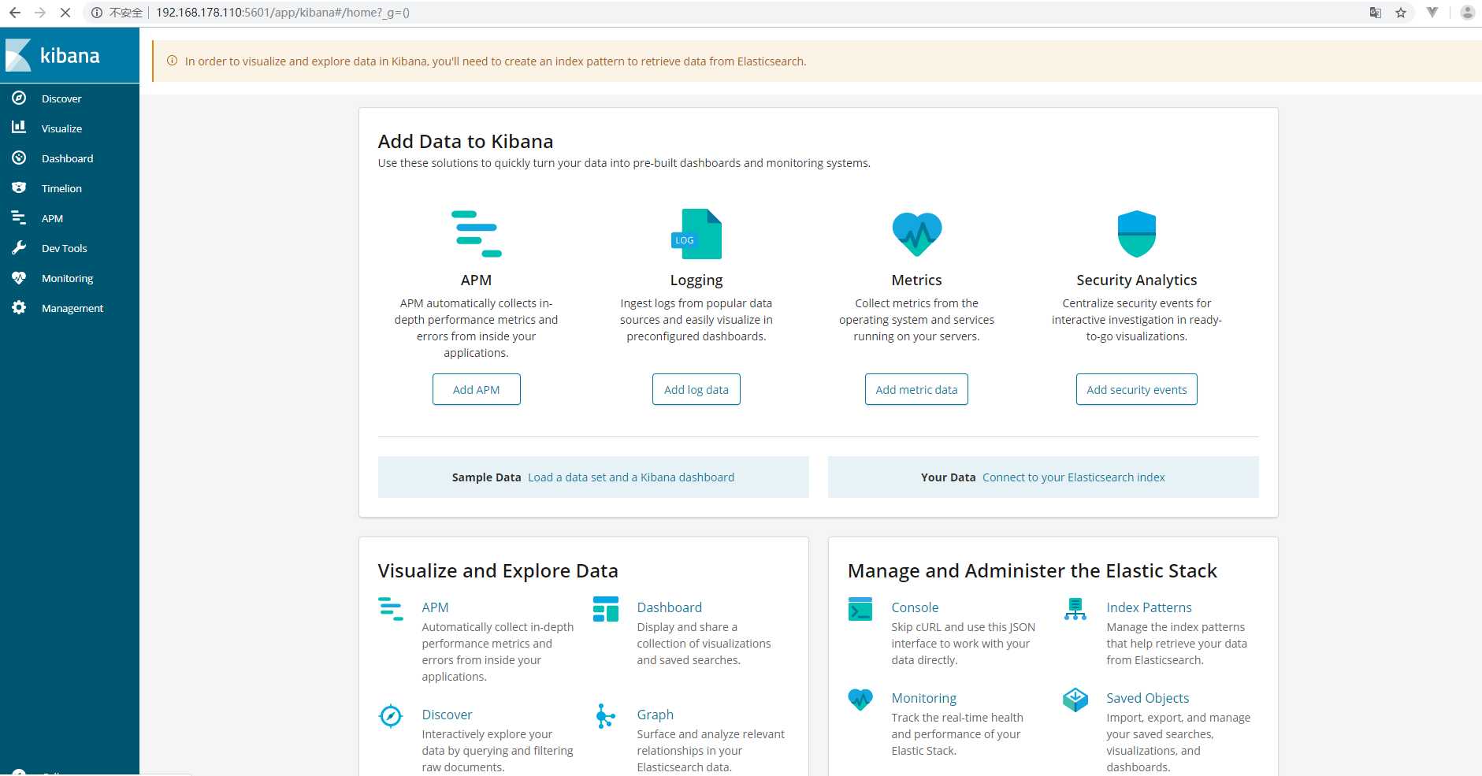Viewport: 1482px width, 776px height.
Task: Click the index pattern warning banner info icon
Action: [172, 61]
